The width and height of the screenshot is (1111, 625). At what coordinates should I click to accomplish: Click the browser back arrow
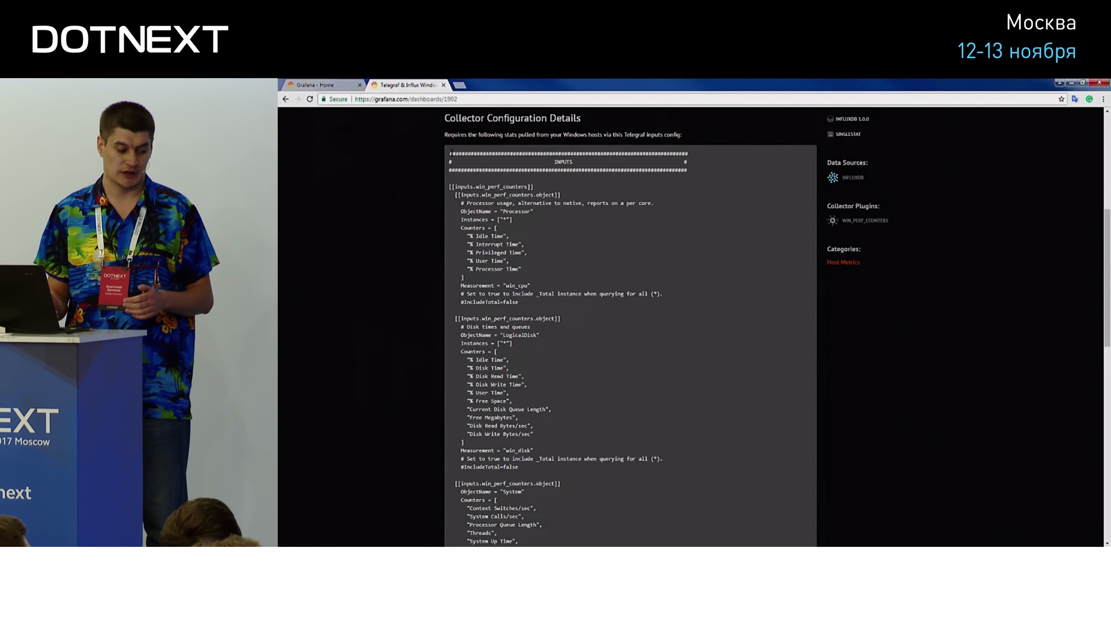(285, 99)
